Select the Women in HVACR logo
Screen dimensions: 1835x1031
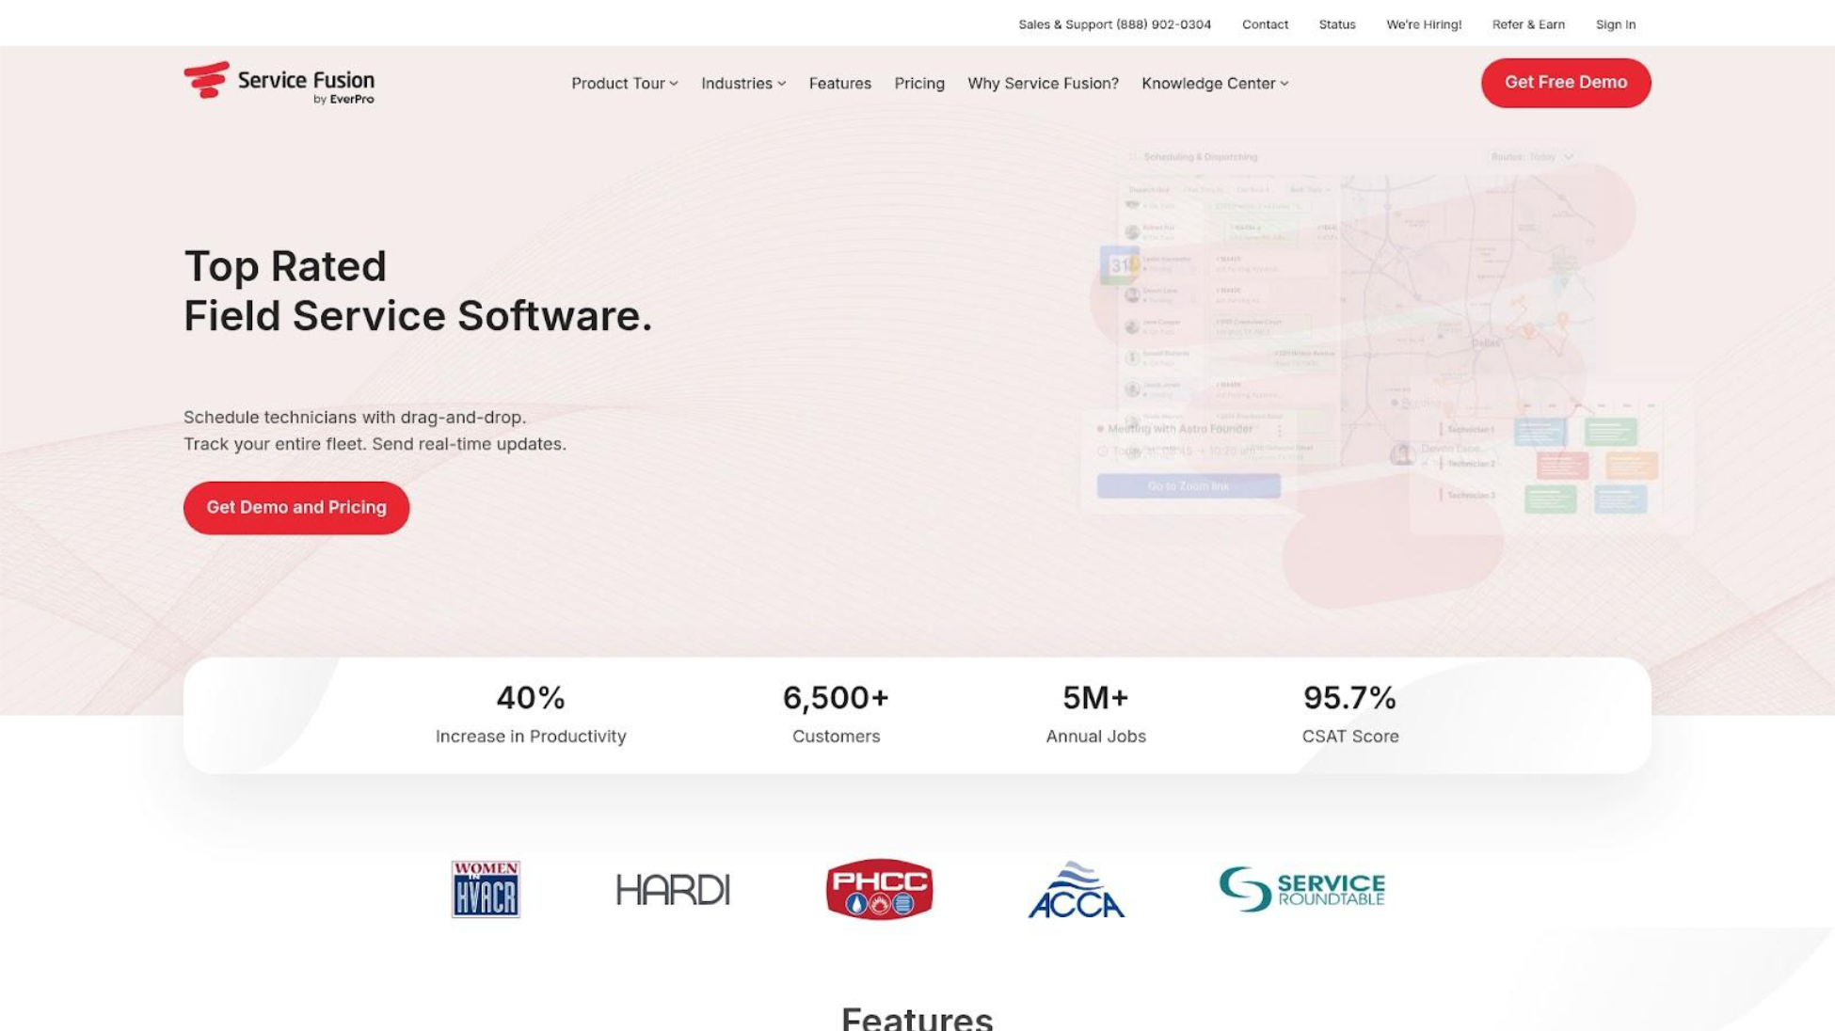coord(486,888)
